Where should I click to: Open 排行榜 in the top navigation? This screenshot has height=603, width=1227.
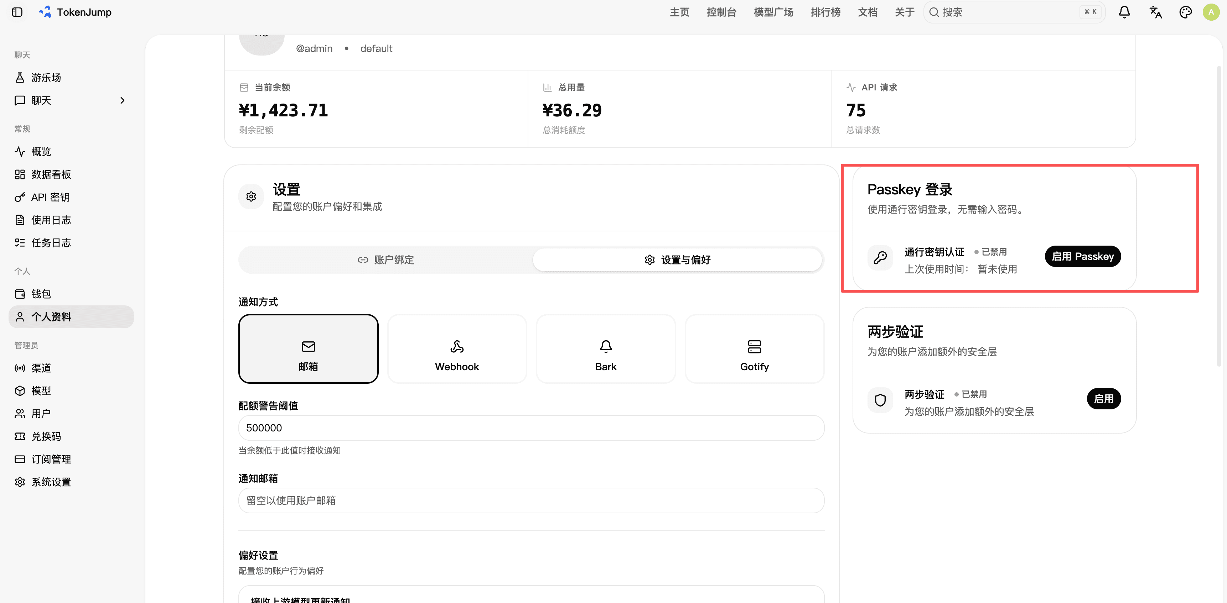click(x=825, y=12)
